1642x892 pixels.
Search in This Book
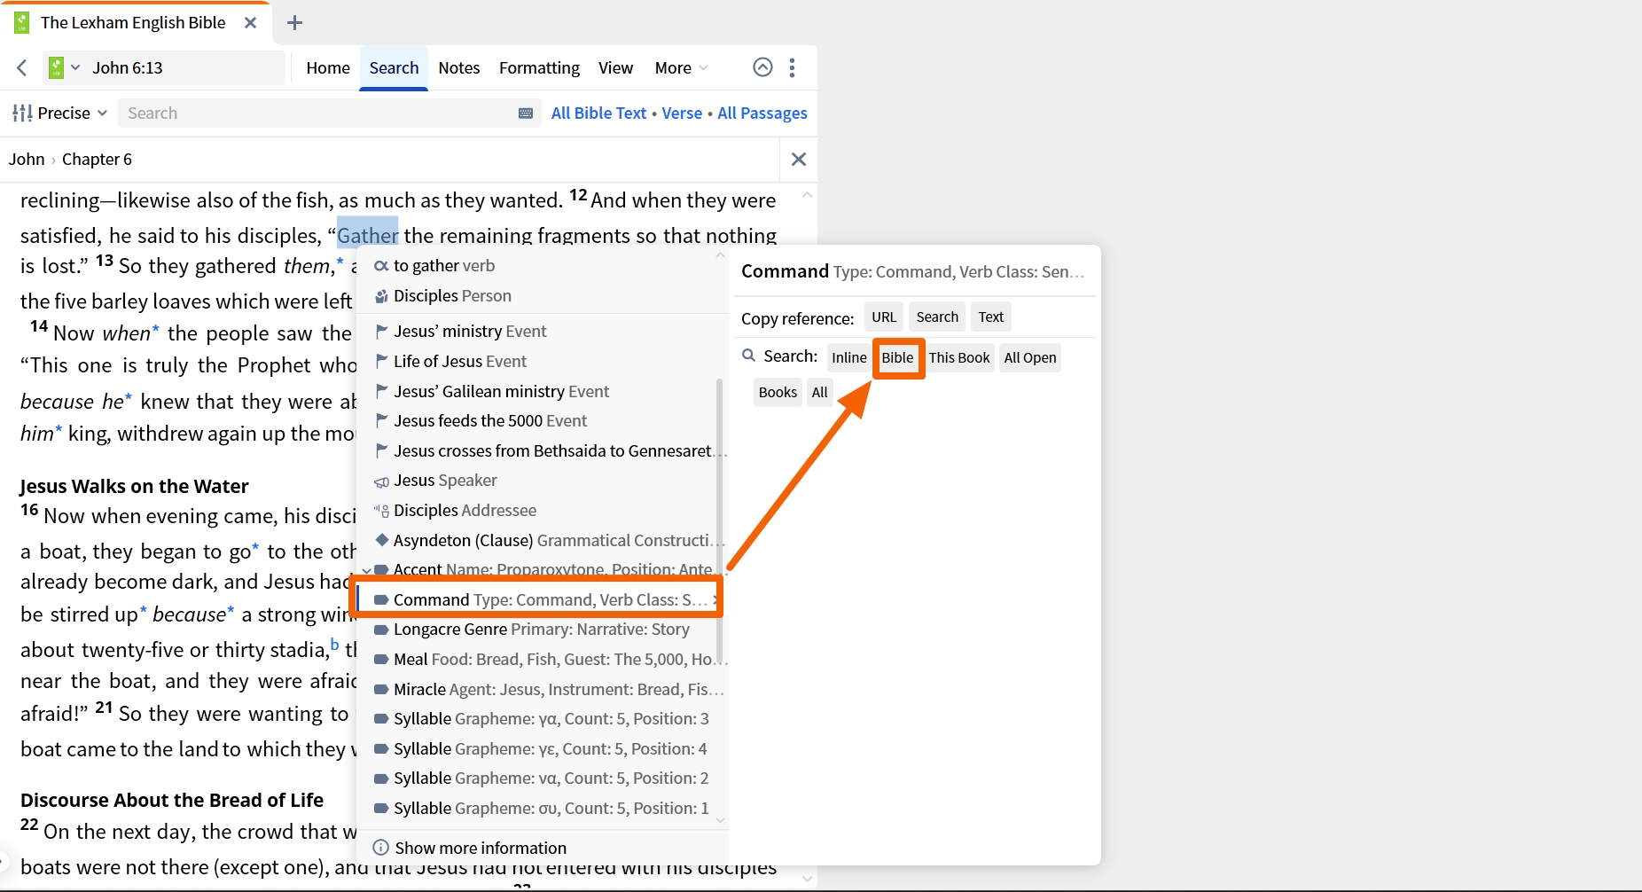pos(959,358)
